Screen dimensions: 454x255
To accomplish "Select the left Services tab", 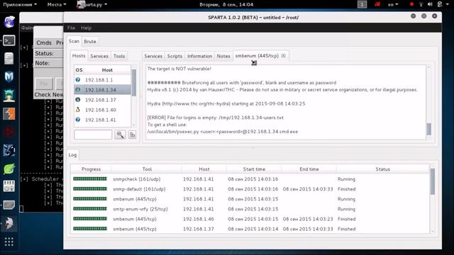I will click(99, 56).
